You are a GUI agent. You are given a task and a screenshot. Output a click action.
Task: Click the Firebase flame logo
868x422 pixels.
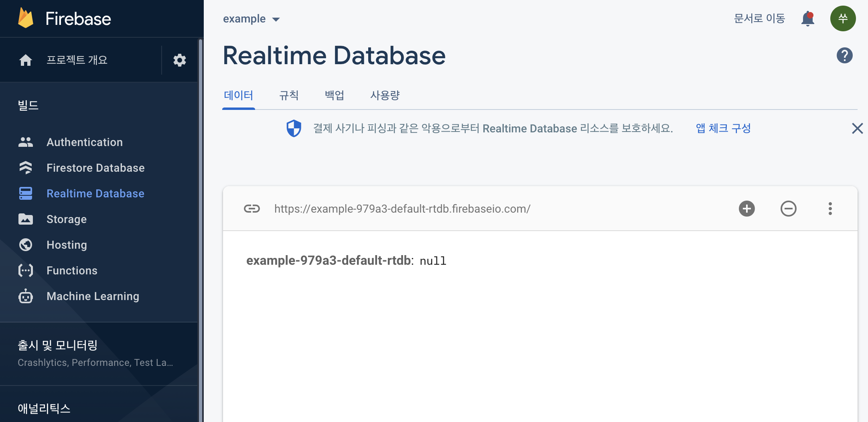coord(26,18)
